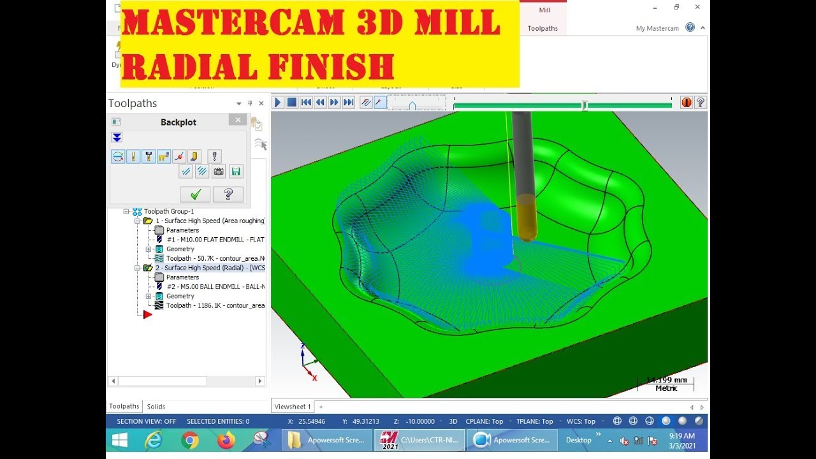The width and height of the screenshot is (816, 459).
Task: Select Toolpaths manager bottom tab
Action: pos(124,406)
